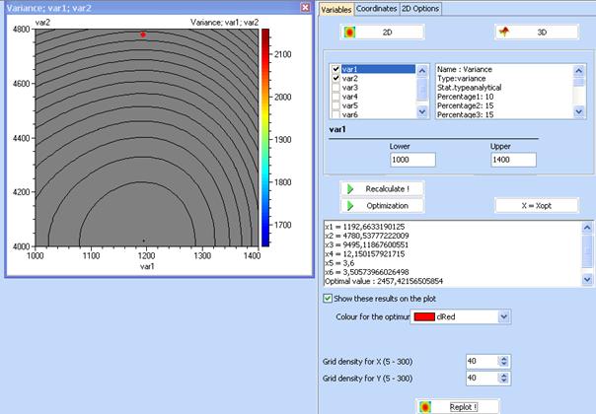Viewport: 596px width, 414px height.
Task: Click the X = Xopt button
Action: pos(534,206)
